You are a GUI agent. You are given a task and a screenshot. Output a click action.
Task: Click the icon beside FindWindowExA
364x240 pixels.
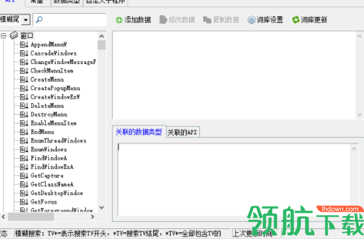(x=24, y=167)
